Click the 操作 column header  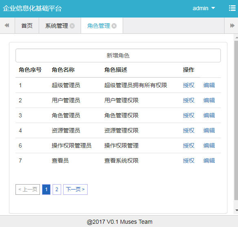pyautogui.click(x=189, y=70)
